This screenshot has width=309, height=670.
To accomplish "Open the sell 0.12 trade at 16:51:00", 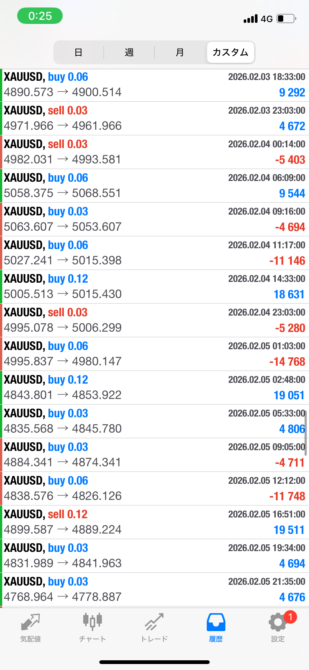I will pos(154,522).
